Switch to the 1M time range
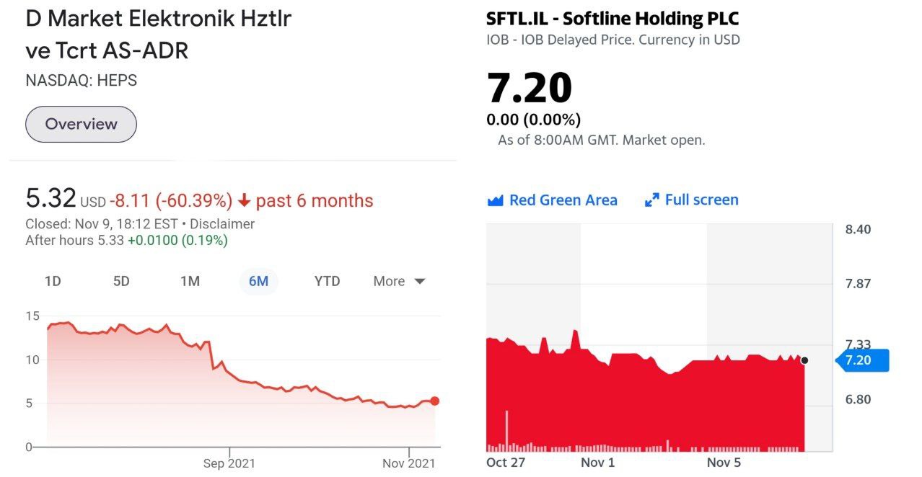Viewport: 922px width, 477px height. [x=190, y=281]
